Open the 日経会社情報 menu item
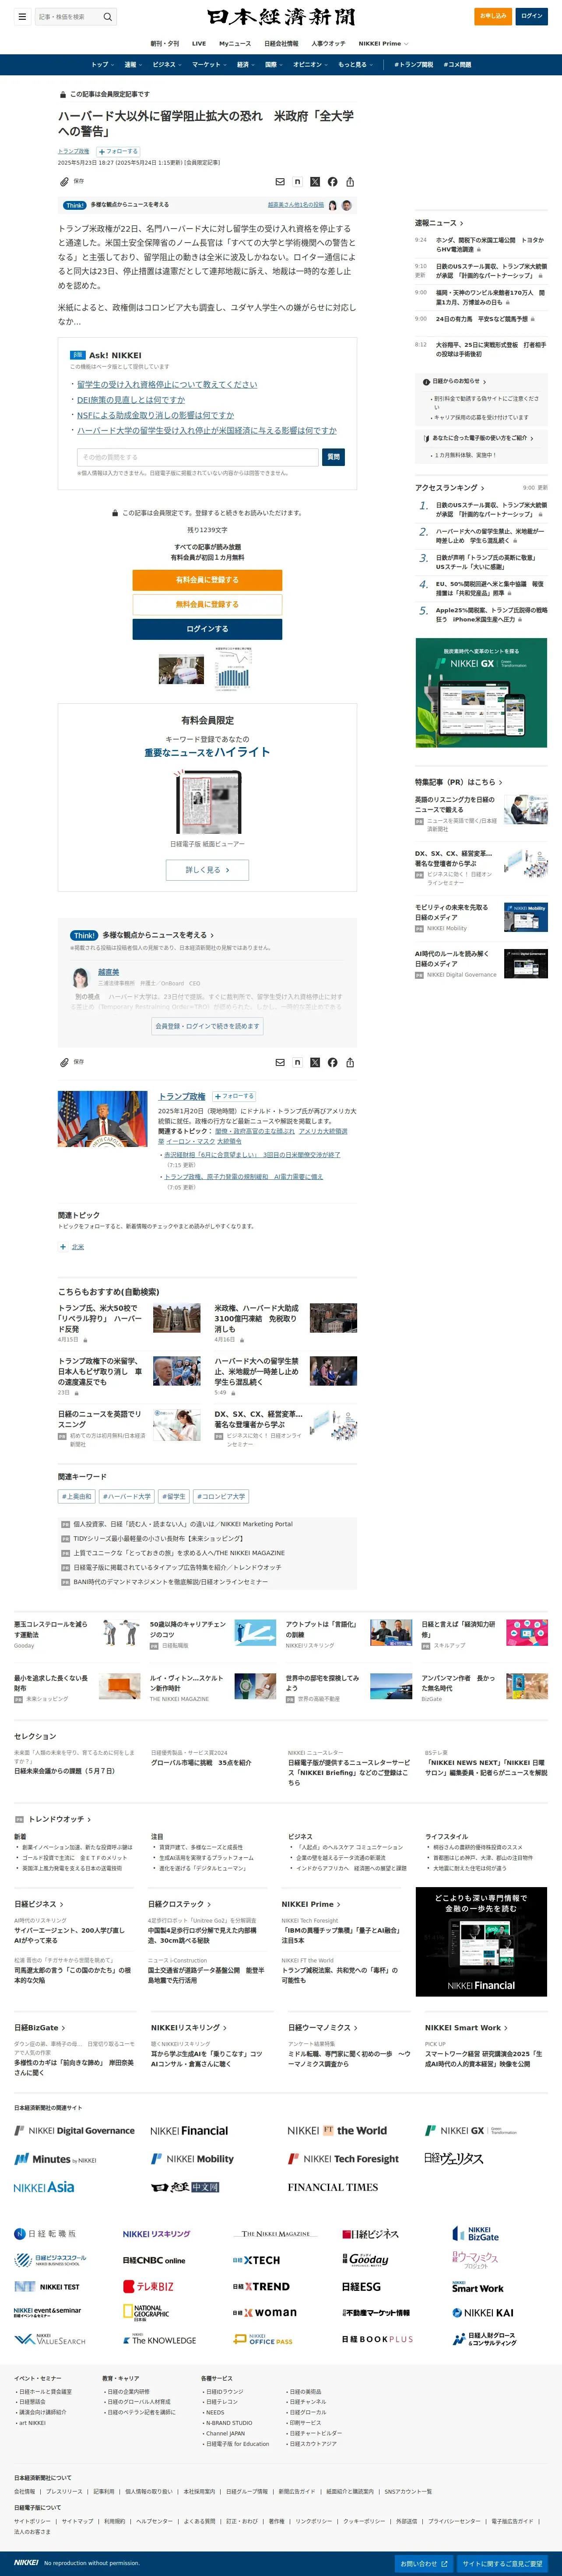 (281, 44)
